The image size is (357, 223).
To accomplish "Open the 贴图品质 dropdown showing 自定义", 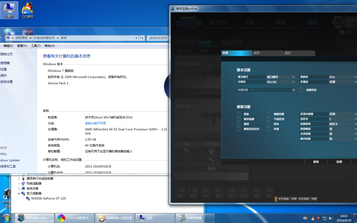I will pyautogui.click(x=343, y=124).
